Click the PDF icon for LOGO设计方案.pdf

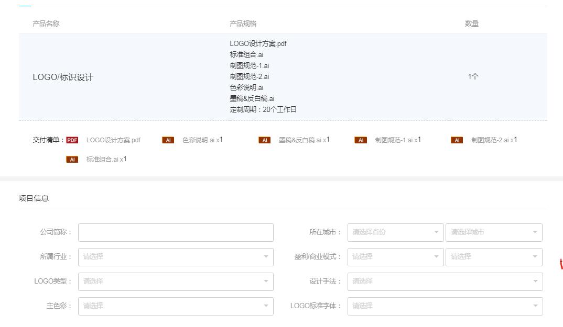72,140
